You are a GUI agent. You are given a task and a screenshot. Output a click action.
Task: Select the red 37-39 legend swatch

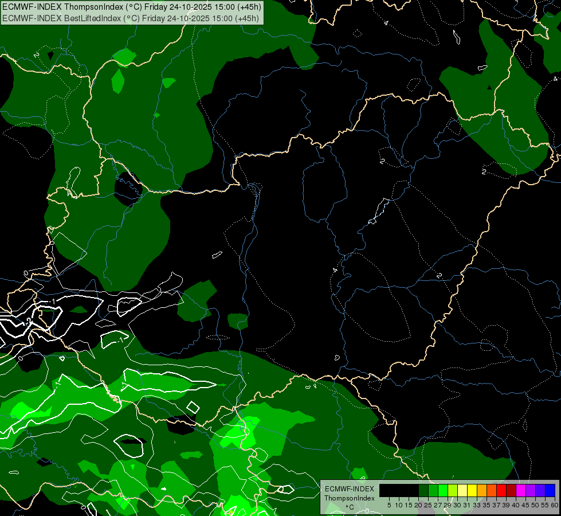coord(501,490)
